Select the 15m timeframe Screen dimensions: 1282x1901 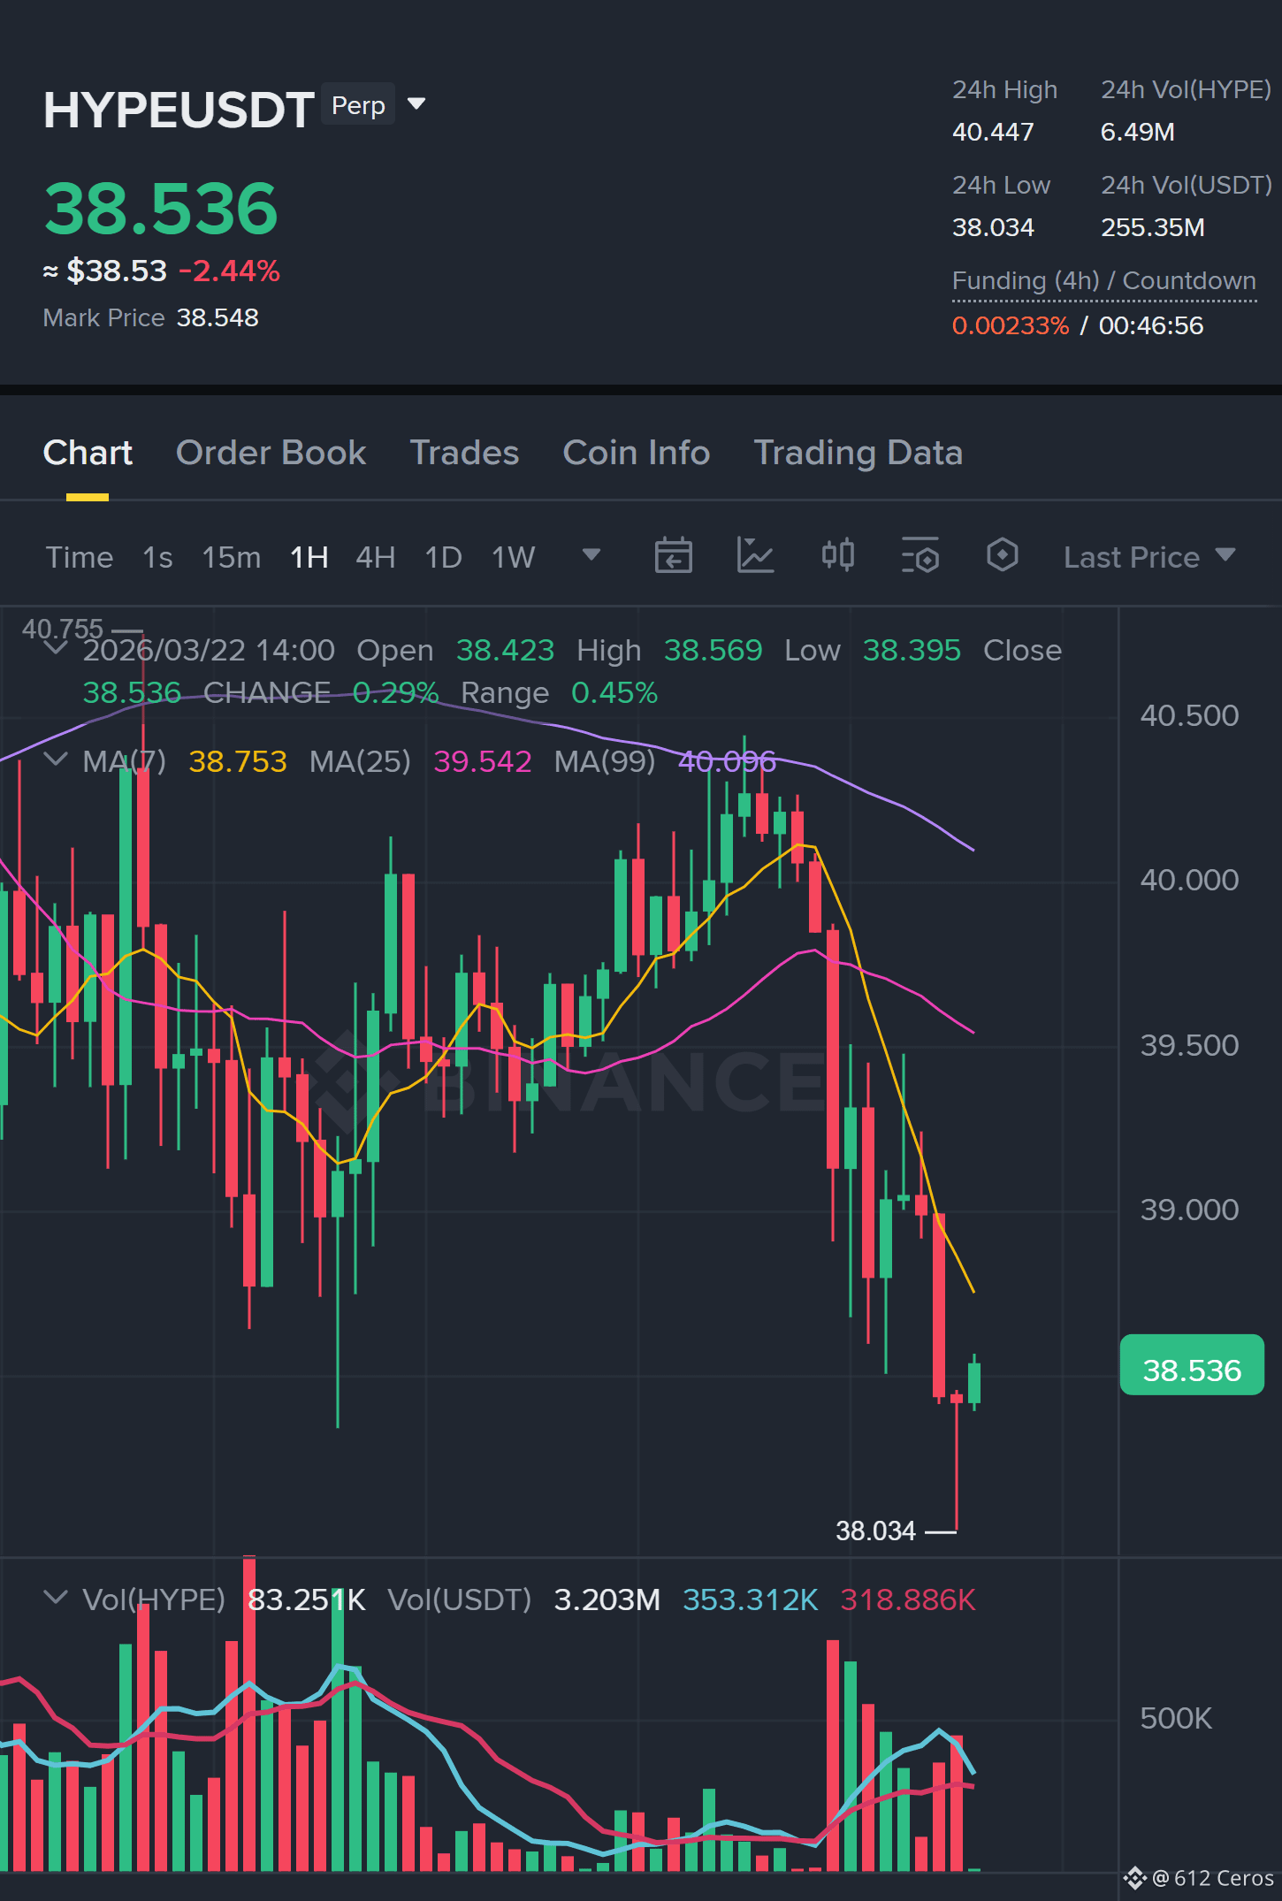[x=232, y=557]
